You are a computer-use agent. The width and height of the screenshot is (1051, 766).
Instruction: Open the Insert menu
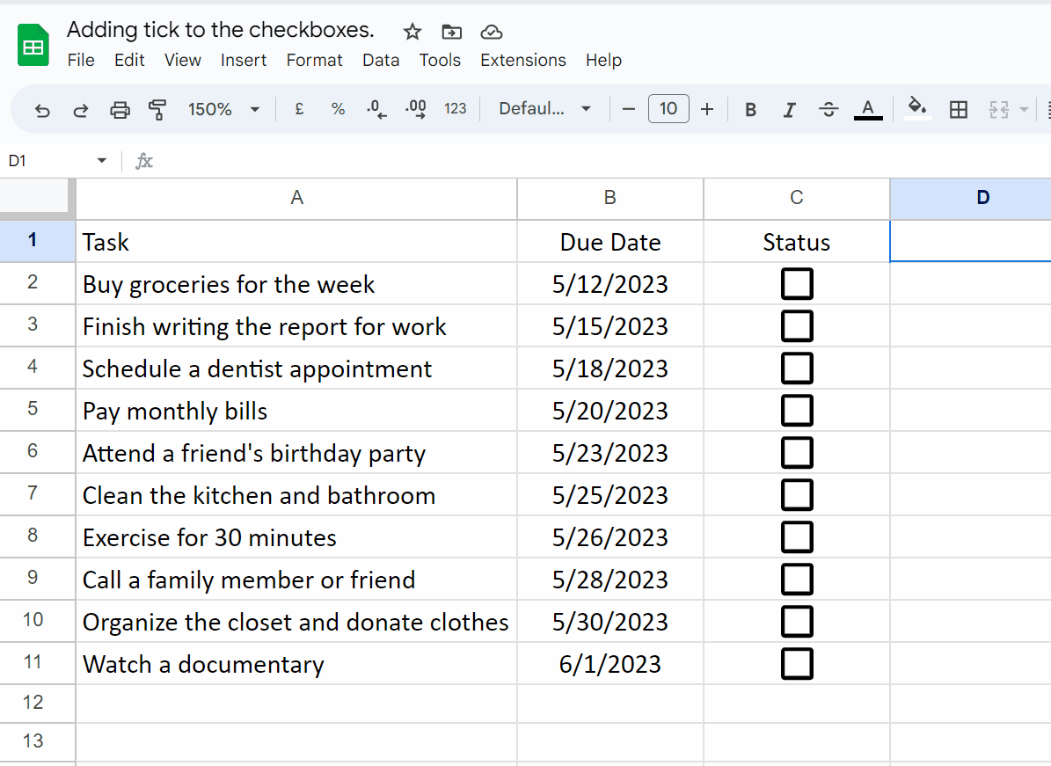pyautogui.click(x=244, y=61)
